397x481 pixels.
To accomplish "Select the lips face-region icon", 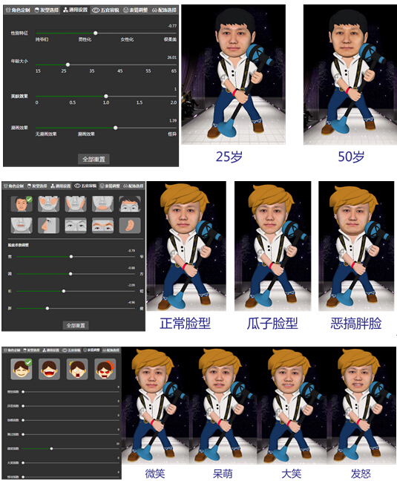I will pos(22,226).
